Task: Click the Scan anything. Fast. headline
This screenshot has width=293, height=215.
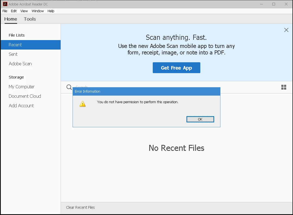Action: click(x=176, y=37)
